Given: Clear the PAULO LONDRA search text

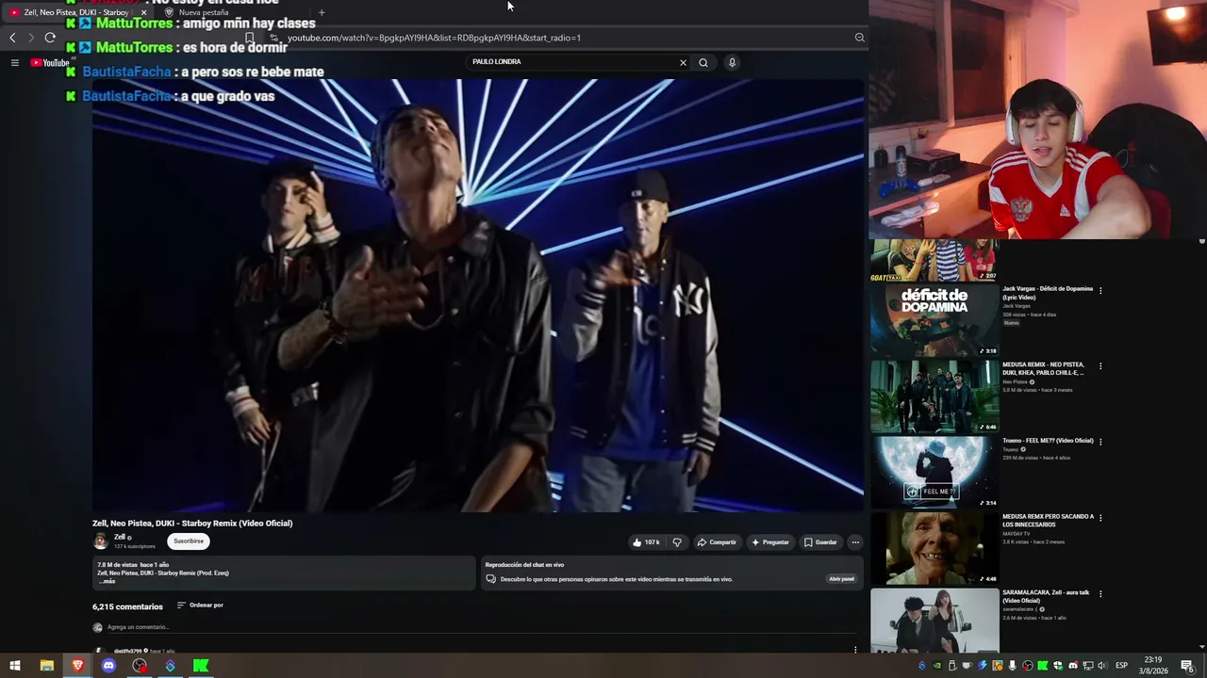Looking at the screenshot, I should pyautogui.click(x=683, y=62).
